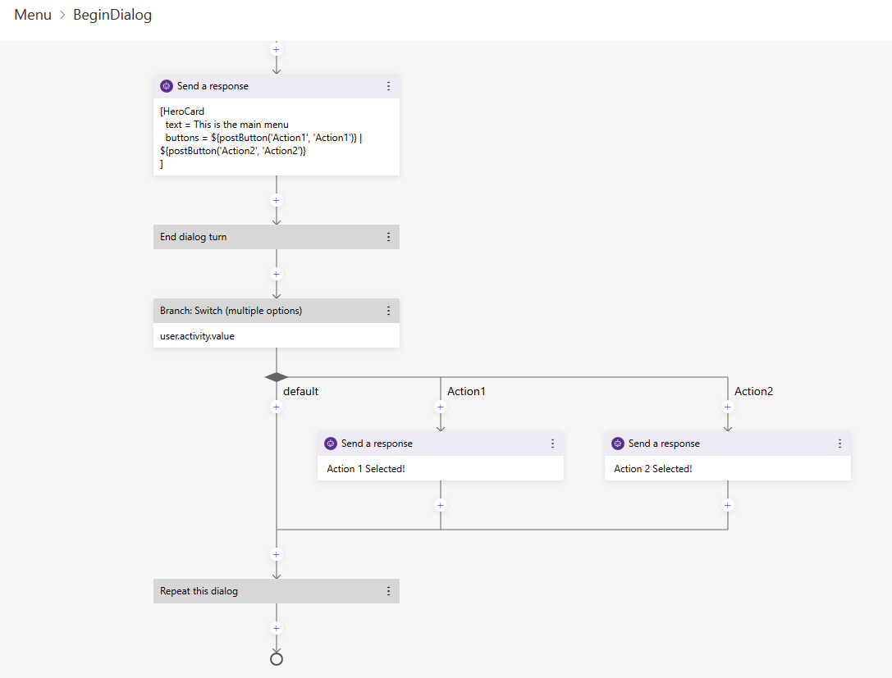This screenshot has height=678, width=892.
Task: Open the kebab menu on Branch: Switch node
Action: click(x=388, y=310)
